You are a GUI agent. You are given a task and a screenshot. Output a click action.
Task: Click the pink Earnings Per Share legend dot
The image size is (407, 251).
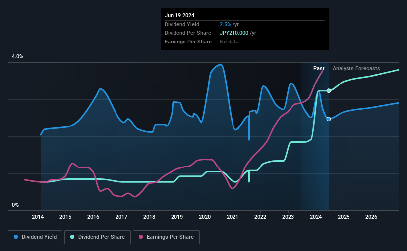[x=141, y=237]
